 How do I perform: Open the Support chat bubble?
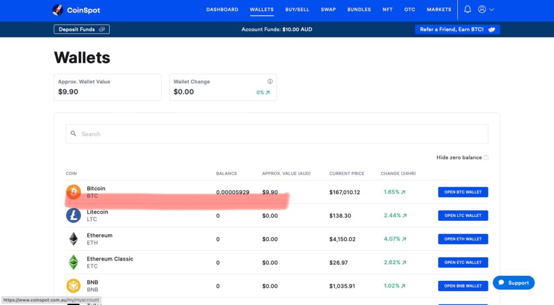[513, 283]
